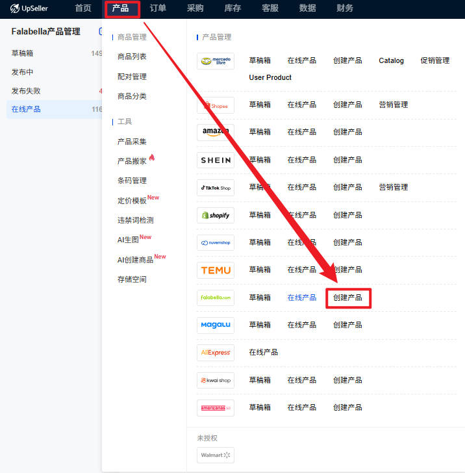Open Mercado Libre 创建产品

pyautogui.click(x=347, y=60)
